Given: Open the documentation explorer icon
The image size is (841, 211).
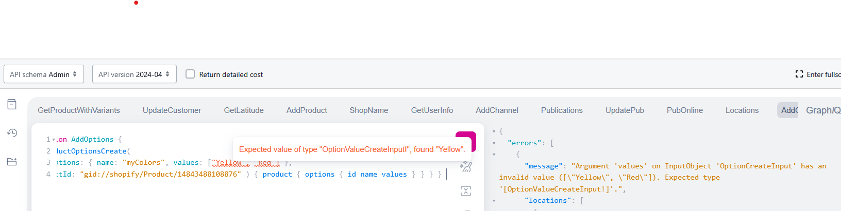Looking at the screenshot, I should [x=12, y=104].
